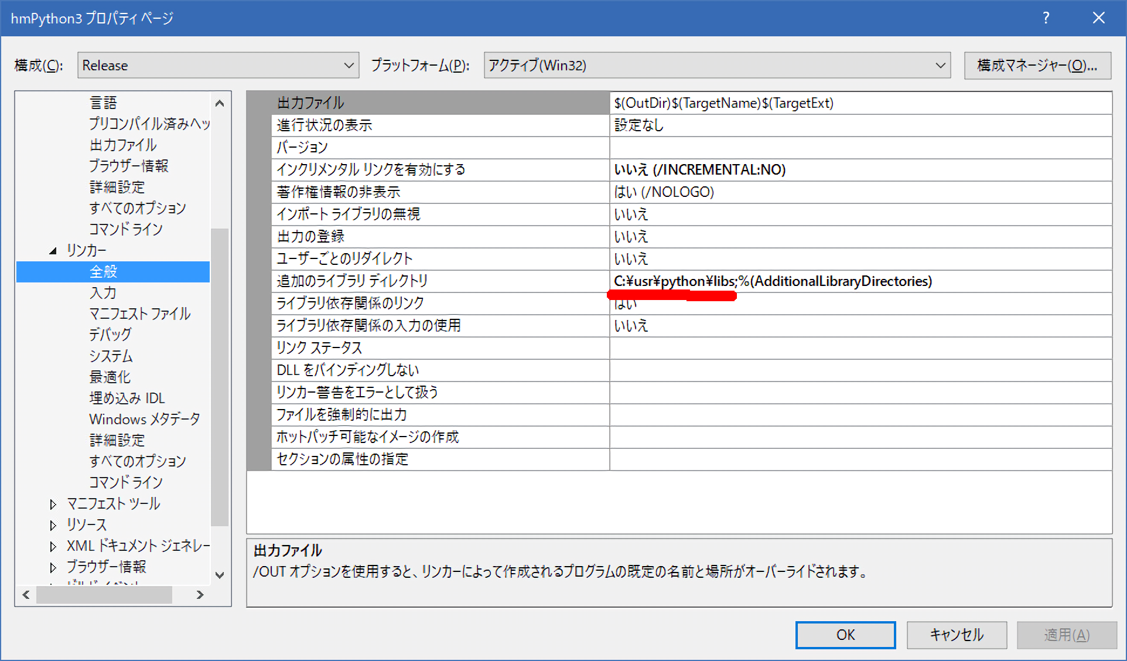
Task: Open the プラットフォーム Win32 dropdown
Action: [x=716, y=65]
